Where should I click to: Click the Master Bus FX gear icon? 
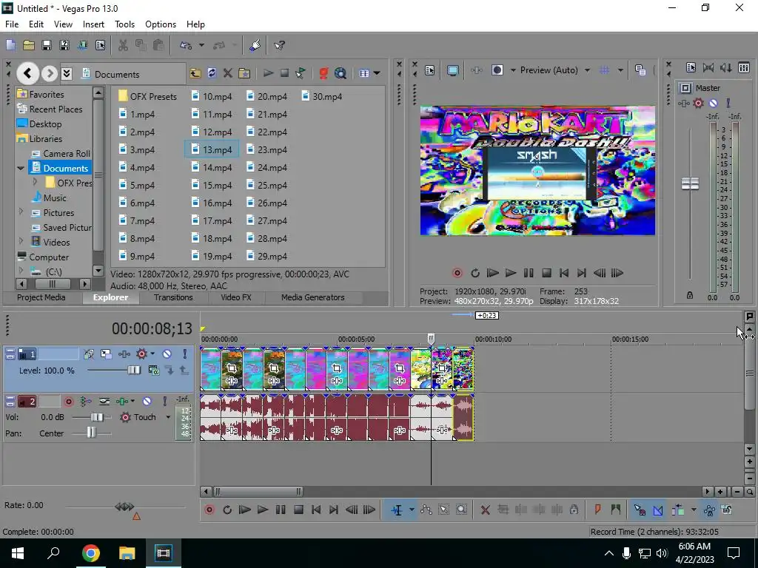point(698,103)
